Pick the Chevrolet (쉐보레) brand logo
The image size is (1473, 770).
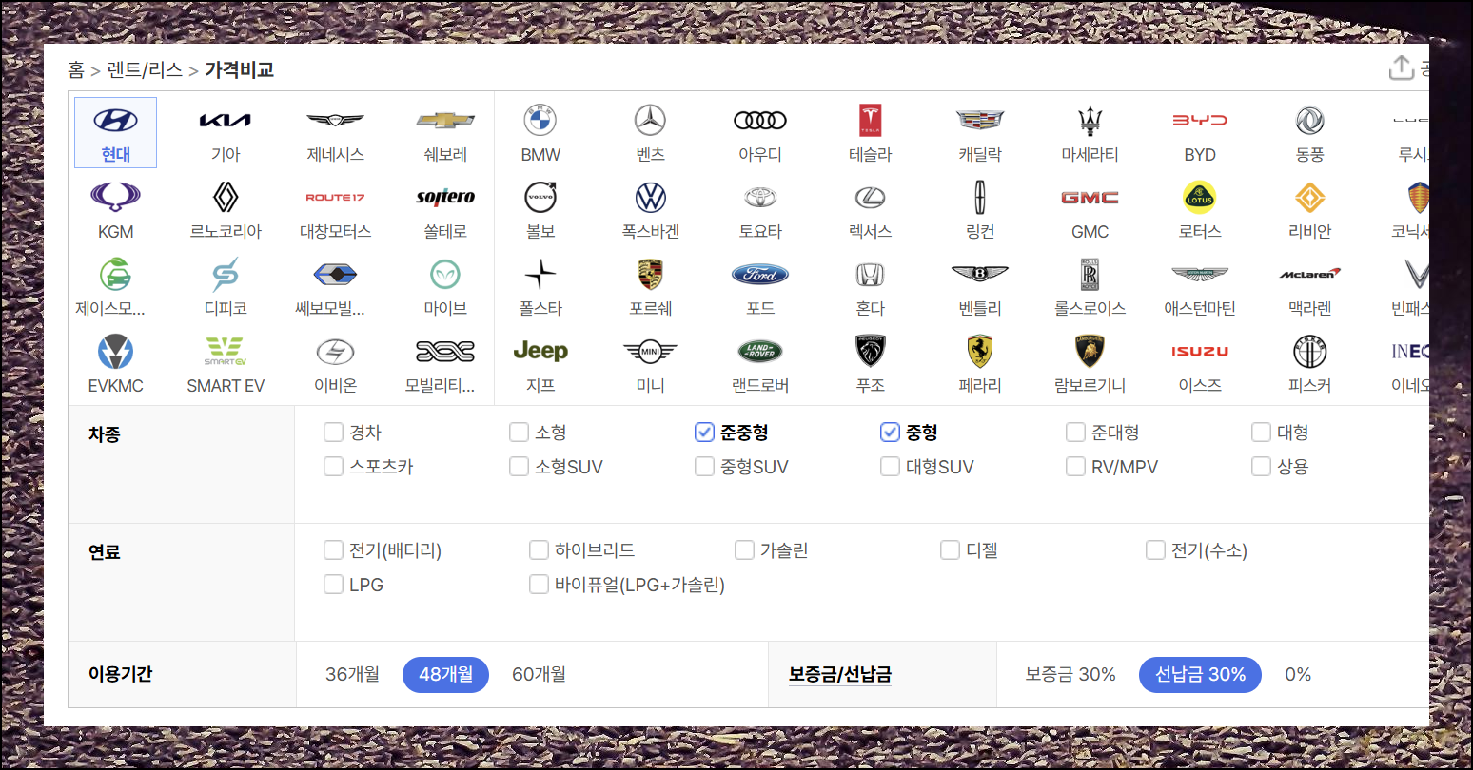pos(445,121)
